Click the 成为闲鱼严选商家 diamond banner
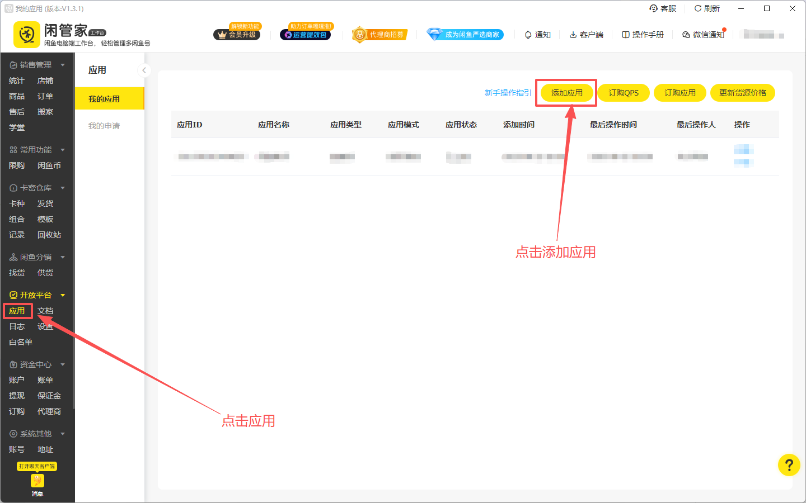806x503 pixels. tap(465, 35)
